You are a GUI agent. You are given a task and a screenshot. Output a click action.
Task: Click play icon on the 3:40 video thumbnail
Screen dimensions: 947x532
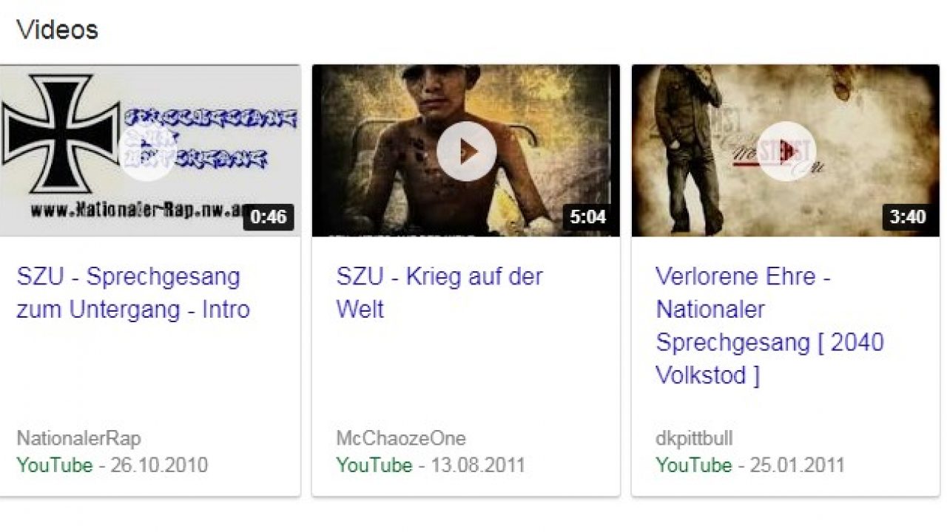[x=786, y=151]
